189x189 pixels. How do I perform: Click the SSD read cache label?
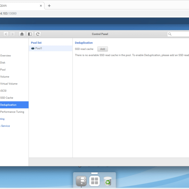click(x=84, y=49)
